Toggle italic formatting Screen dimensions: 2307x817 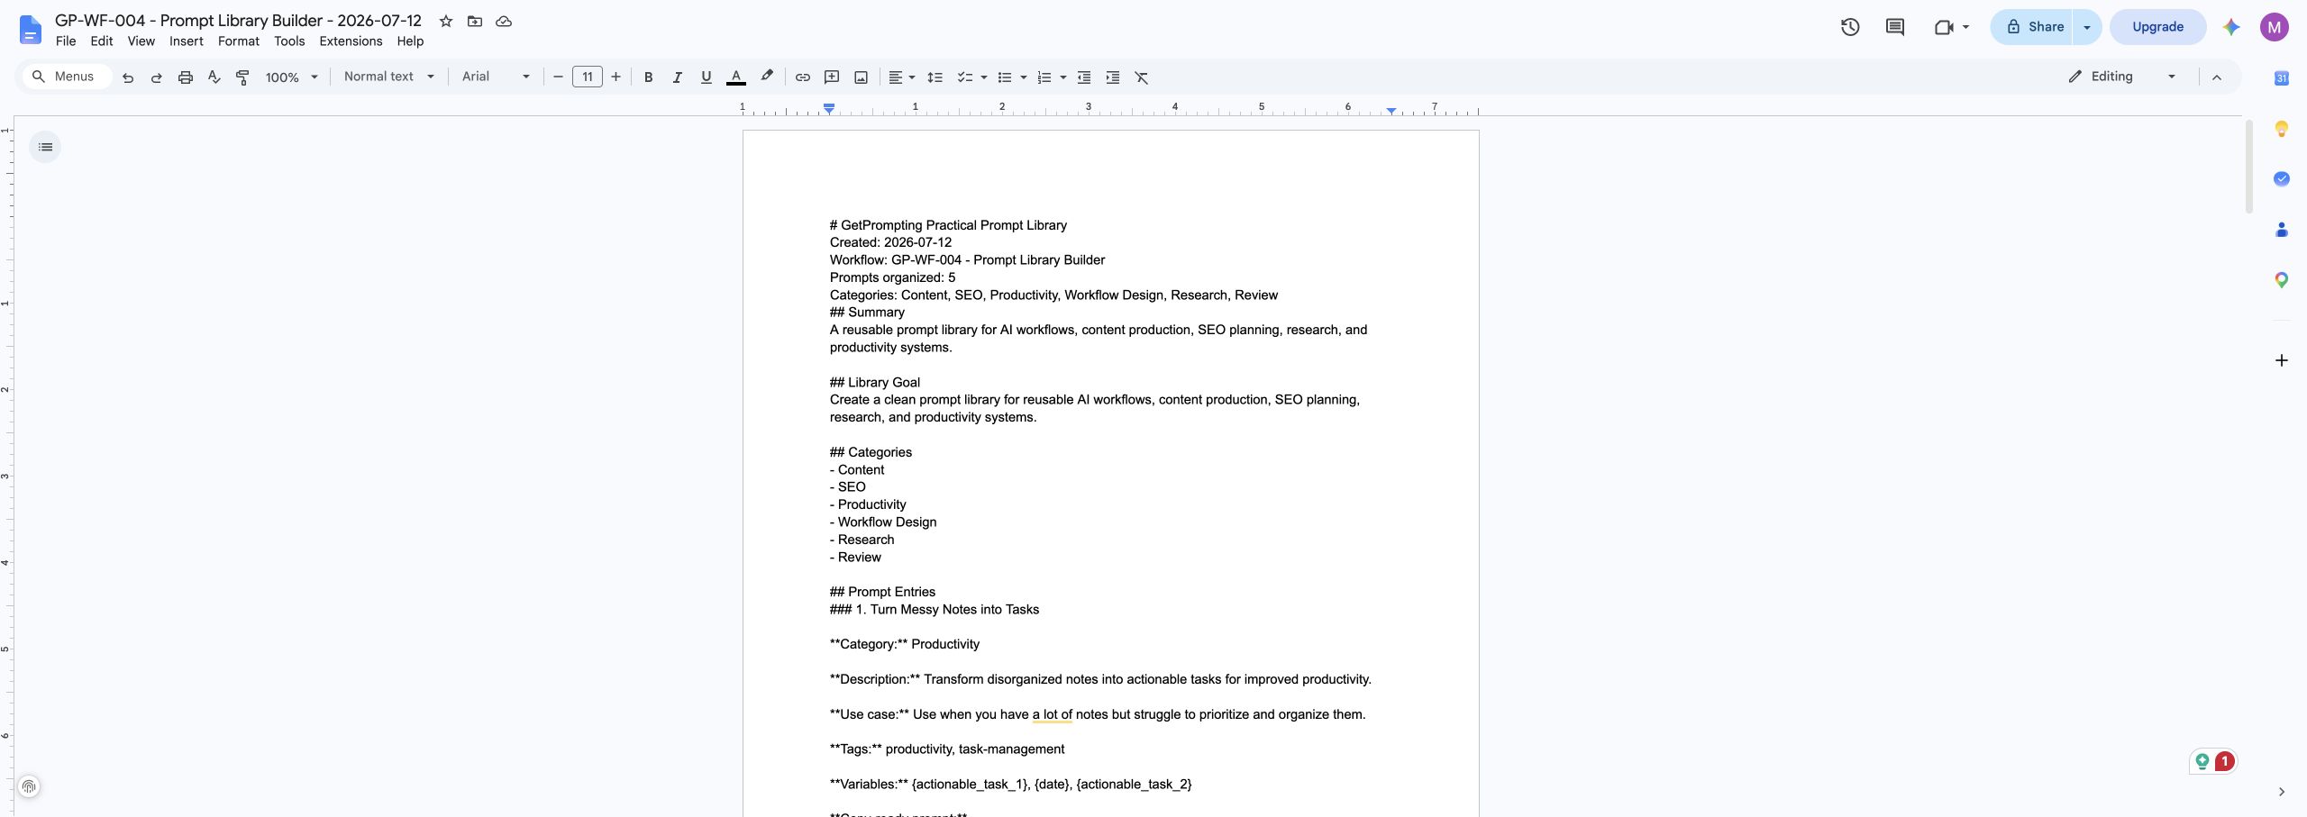tap(677, 77)
